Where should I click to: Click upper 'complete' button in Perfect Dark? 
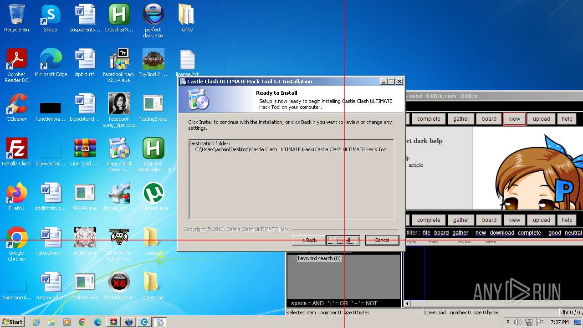point(429,119)
